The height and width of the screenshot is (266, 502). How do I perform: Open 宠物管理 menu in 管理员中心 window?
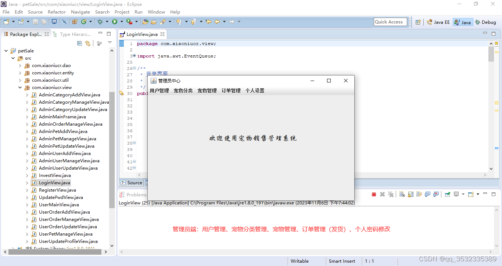click(x=206, y=90)
